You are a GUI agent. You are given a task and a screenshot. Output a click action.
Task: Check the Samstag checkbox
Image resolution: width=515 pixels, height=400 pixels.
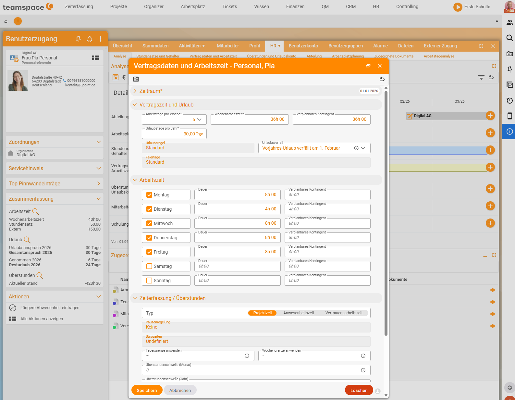click(x=149, y=266)
